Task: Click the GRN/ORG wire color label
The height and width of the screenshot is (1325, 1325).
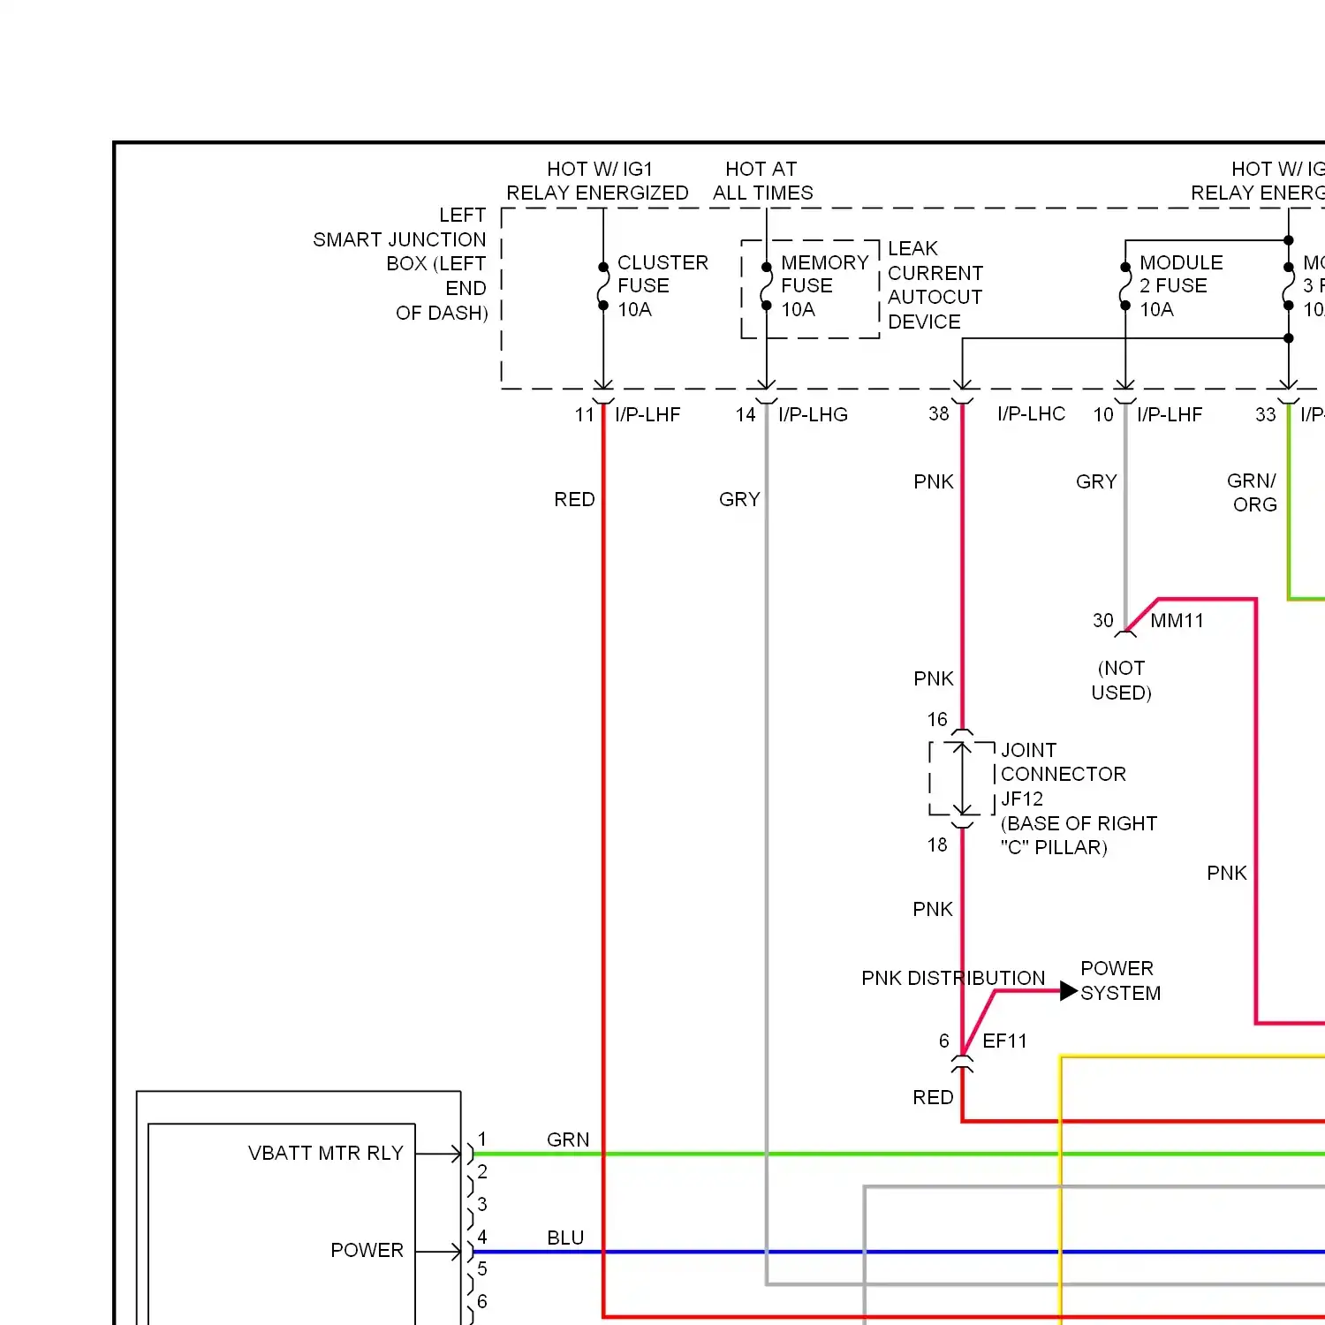Action: pyautogui.click(x=1253, y=492)
